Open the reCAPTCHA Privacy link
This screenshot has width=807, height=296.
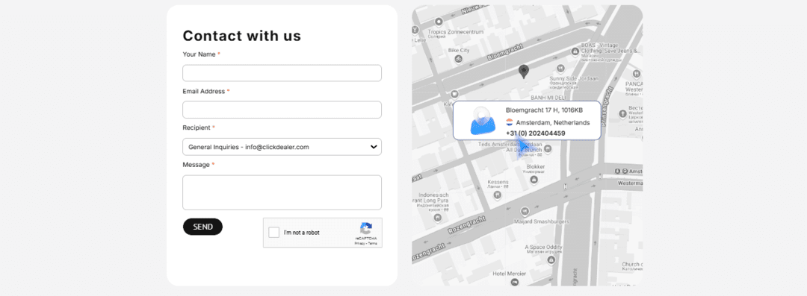[359, 244]
